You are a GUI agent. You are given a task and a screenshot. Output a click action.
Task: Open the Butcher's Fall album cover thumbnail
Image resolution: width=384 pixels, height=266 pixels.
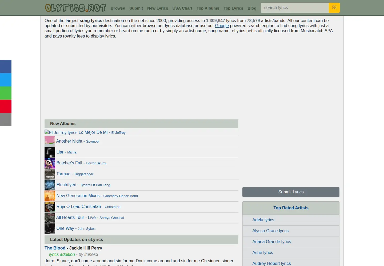tap(50, 163)
